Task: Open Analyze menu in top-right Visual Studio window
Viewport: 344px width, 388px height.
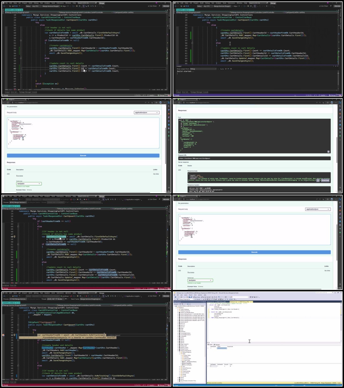Action: point(218,3)
